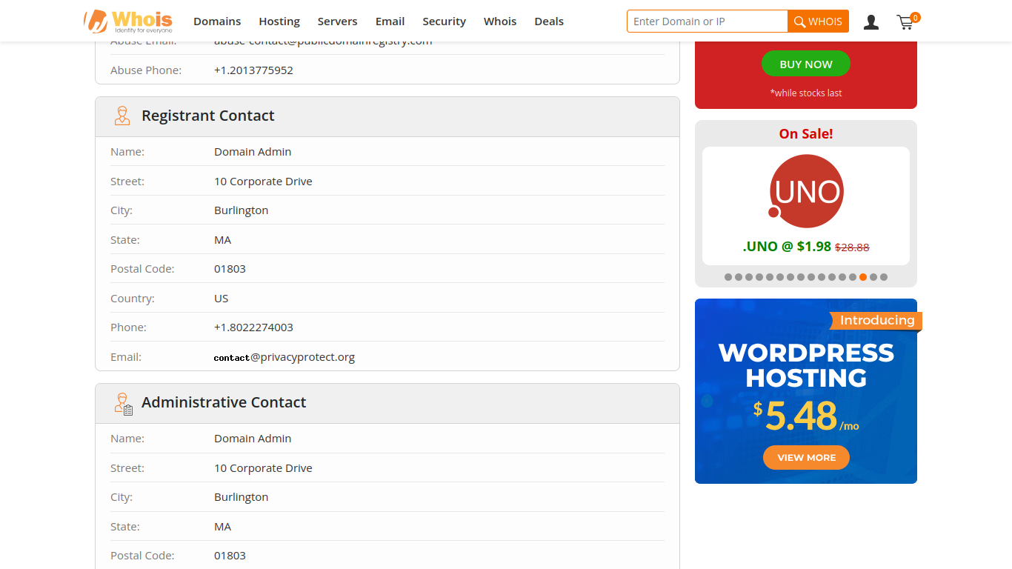This screenshot has width=1012, height=569.
Task: Click Registrant city Burlington
Action: 242,210
